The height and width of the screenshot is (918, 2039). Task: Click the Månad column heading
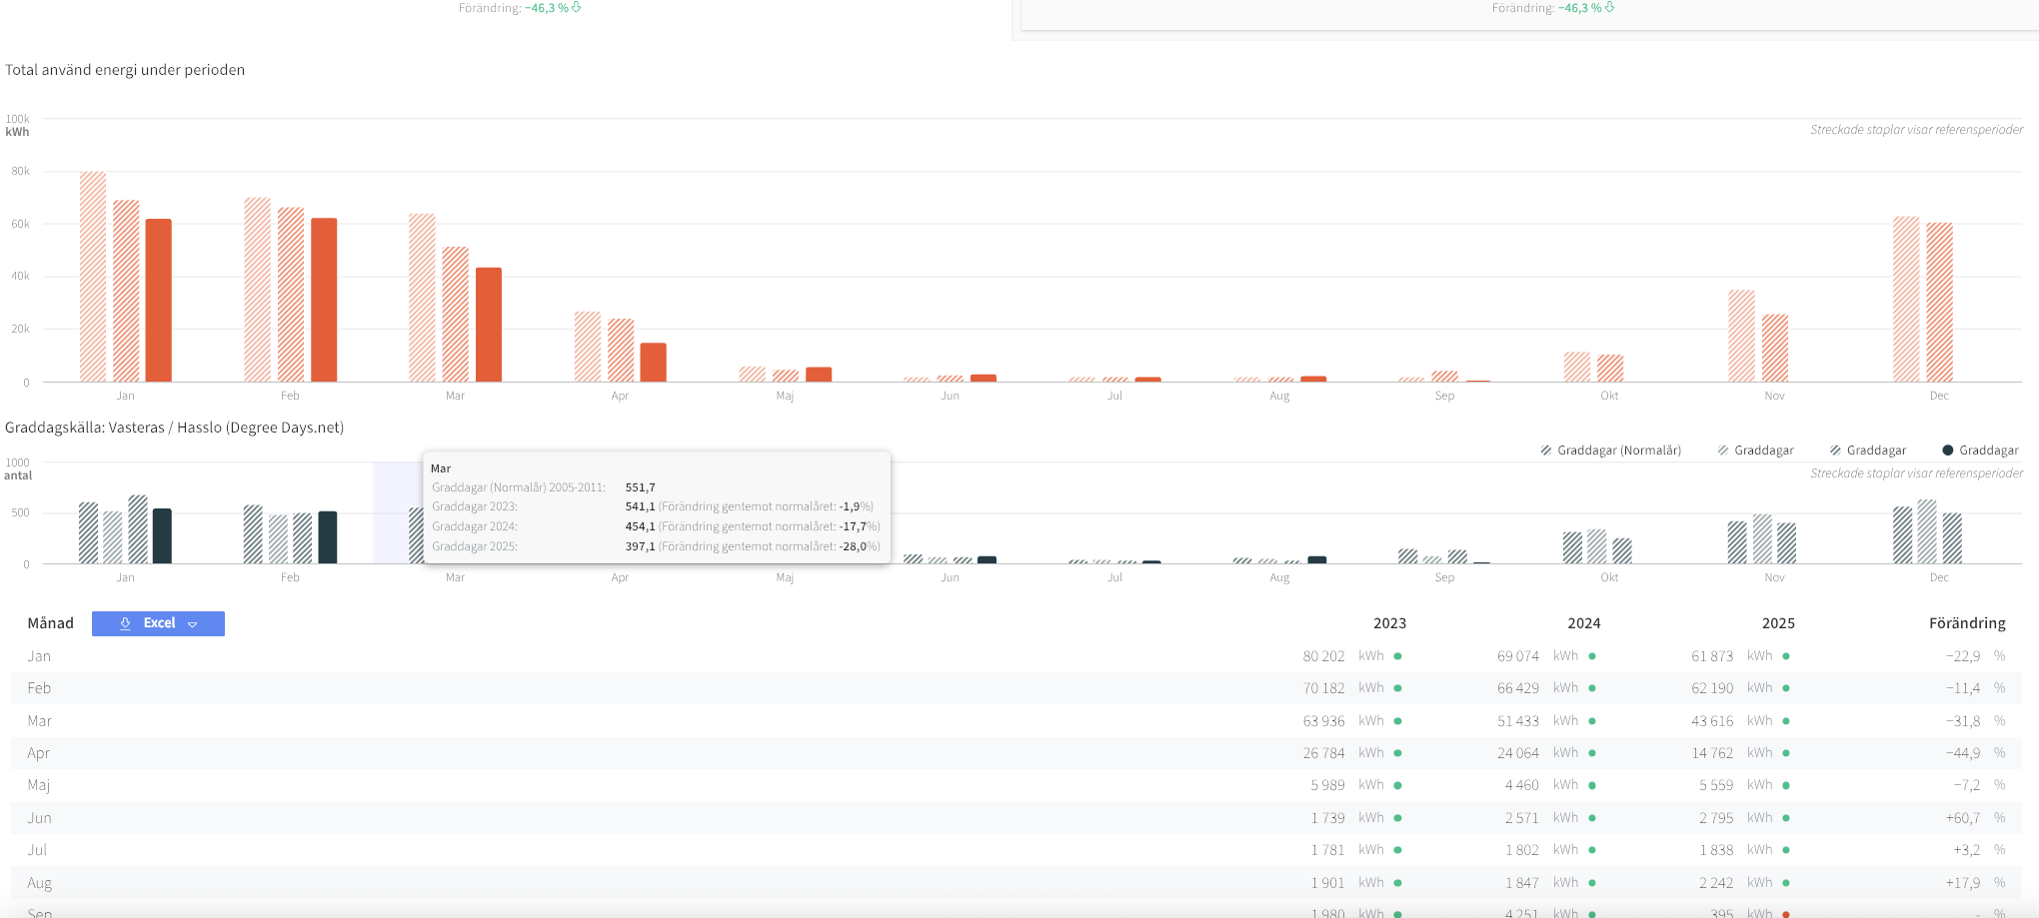point(51,623)
